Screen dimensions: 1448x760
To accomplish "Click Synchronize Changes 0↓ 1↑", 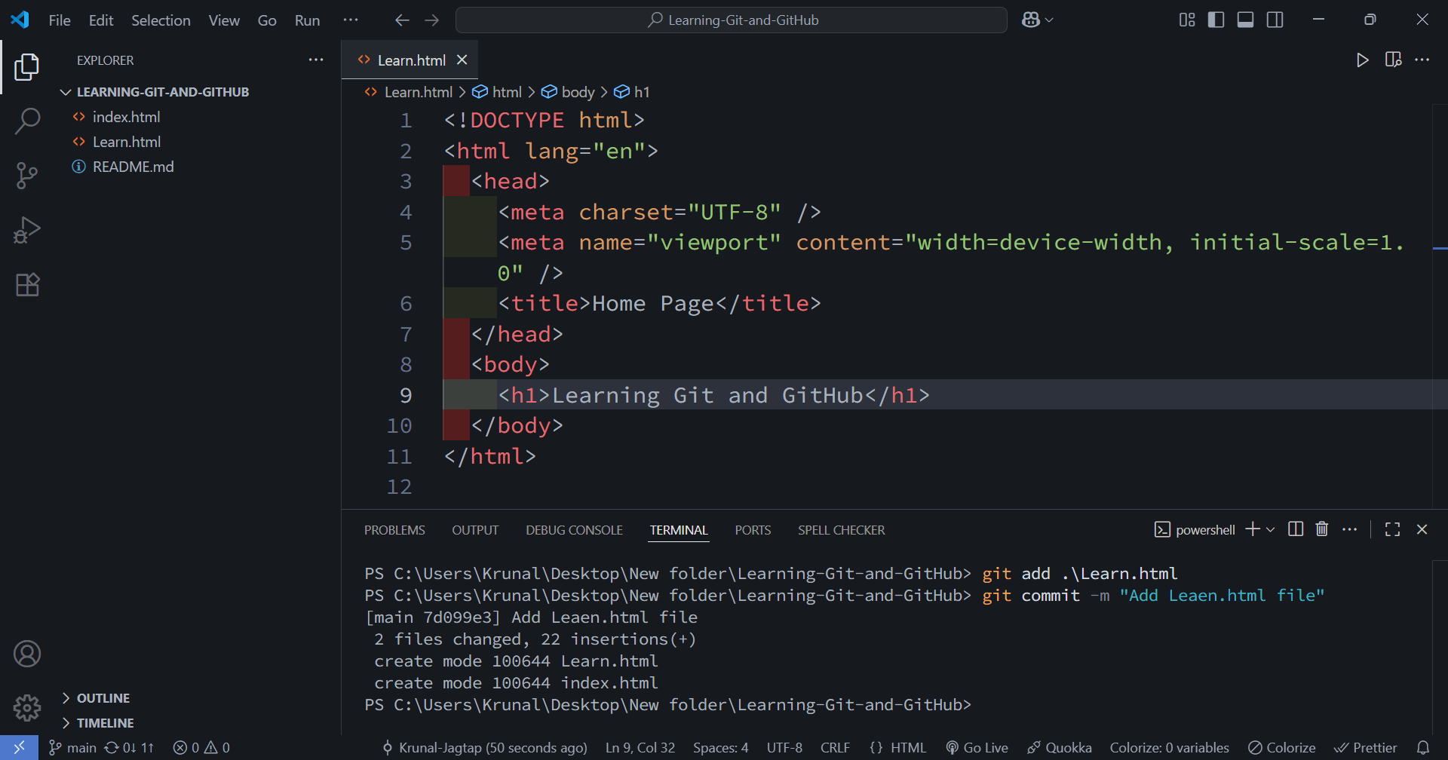I will pyautogui.click(x=129, y=748).
